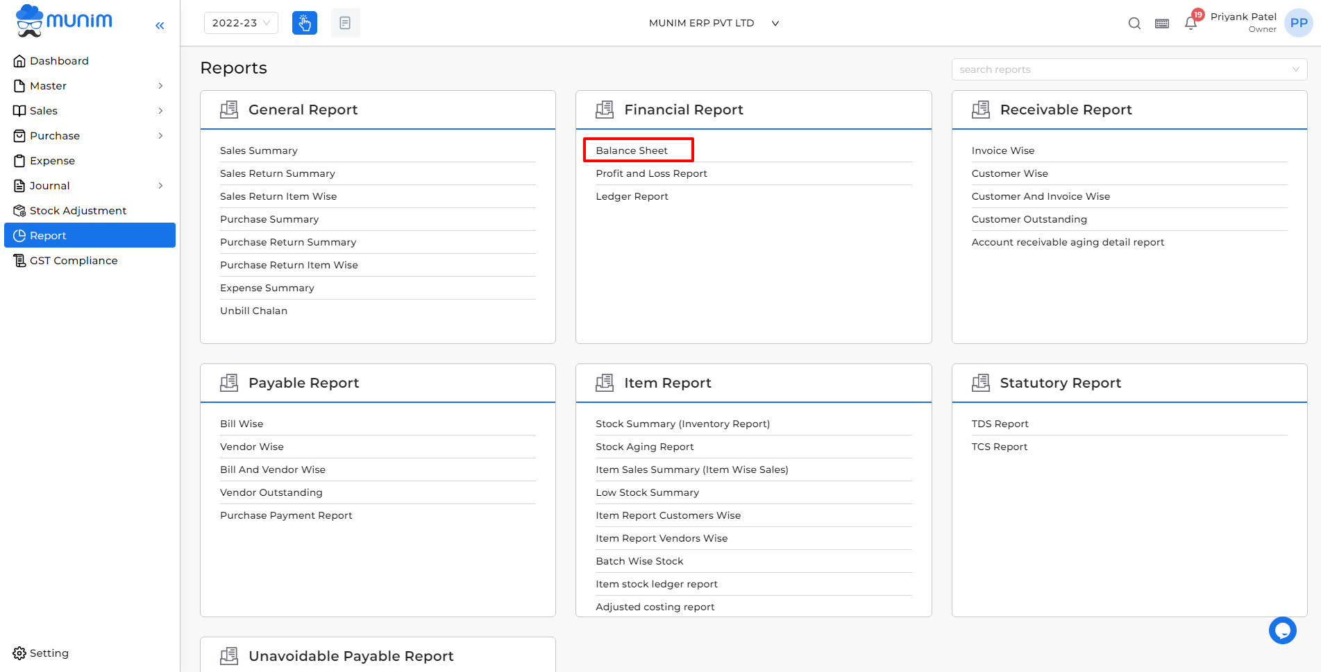Open the Setting gear in the sidebar
Image resolution: width=1321 pixels, height=672 pixels.
click(x=41, y=653)
